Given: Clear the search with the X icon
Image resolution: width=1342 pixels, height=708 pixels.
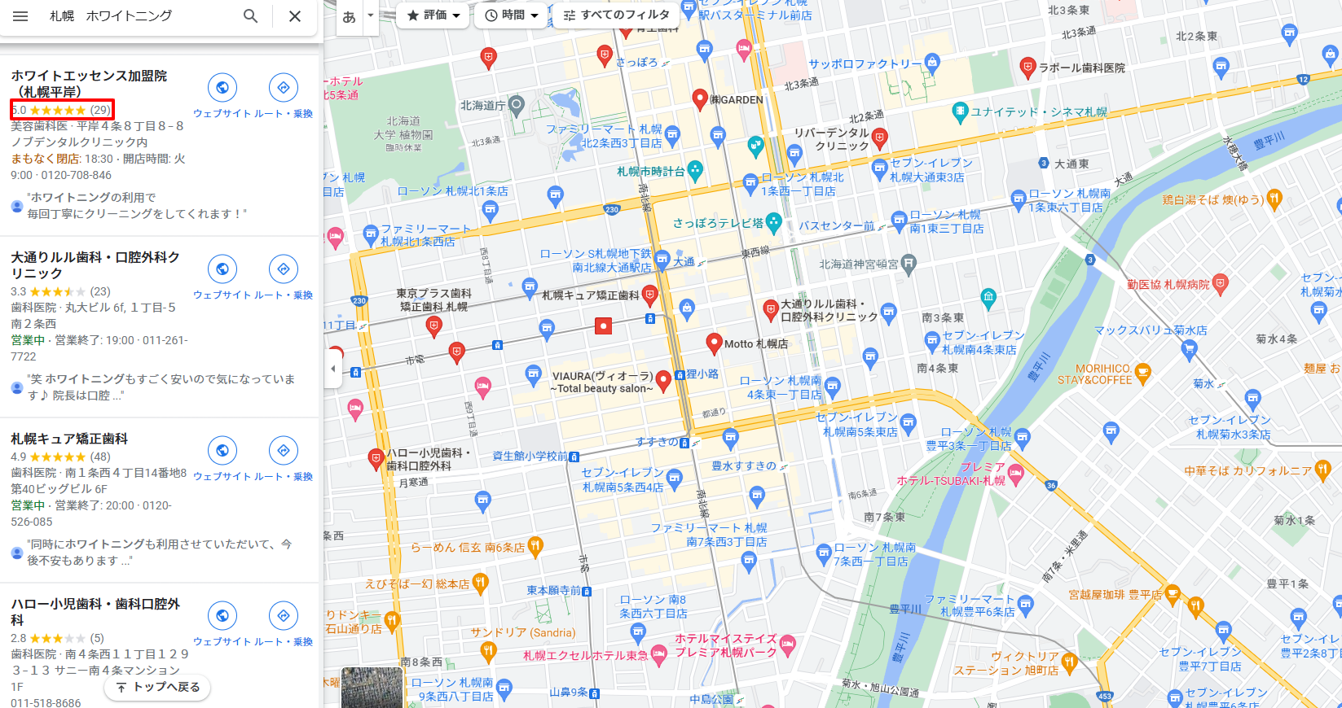Looking at the screenshot, I should pos(295,16).
